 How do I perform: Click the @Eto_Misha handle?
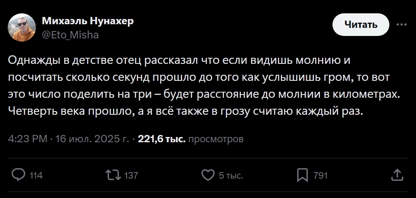70,35
